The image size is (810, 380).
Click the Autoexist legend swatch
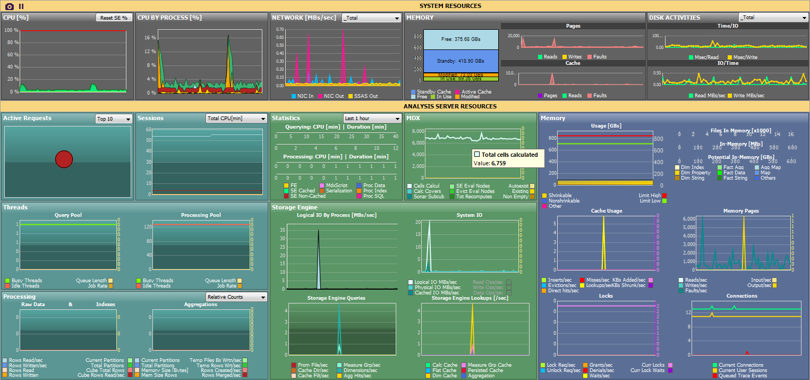(532, 186)
